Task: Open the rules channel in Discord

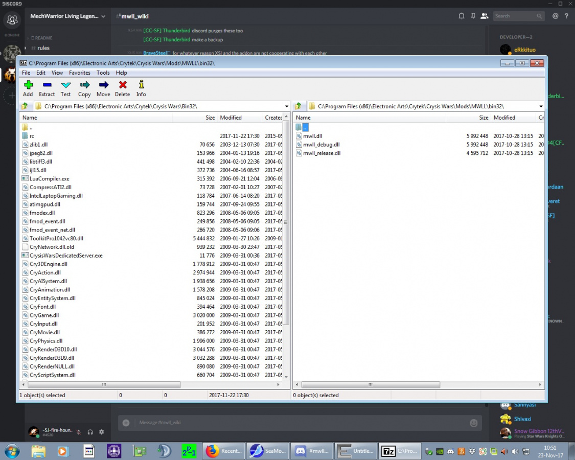Action: click(x=43, y=48)
